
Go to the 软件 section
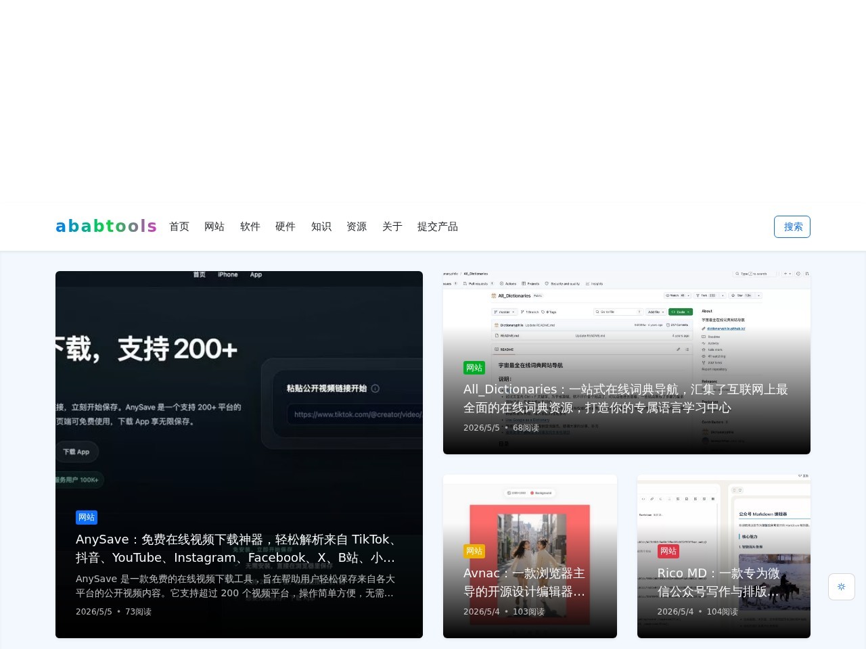pyautogui.click(x=250, y=226)
